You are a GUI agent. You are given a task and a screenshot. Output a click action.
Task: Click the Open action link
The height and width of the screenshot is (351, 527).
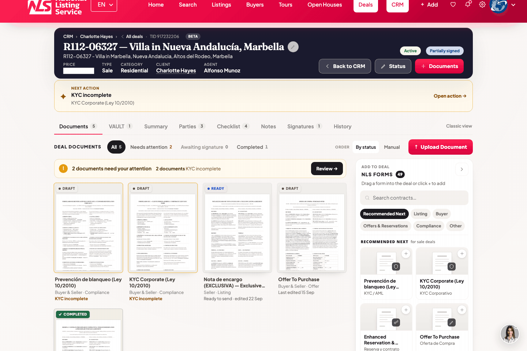tap(450, 96)
